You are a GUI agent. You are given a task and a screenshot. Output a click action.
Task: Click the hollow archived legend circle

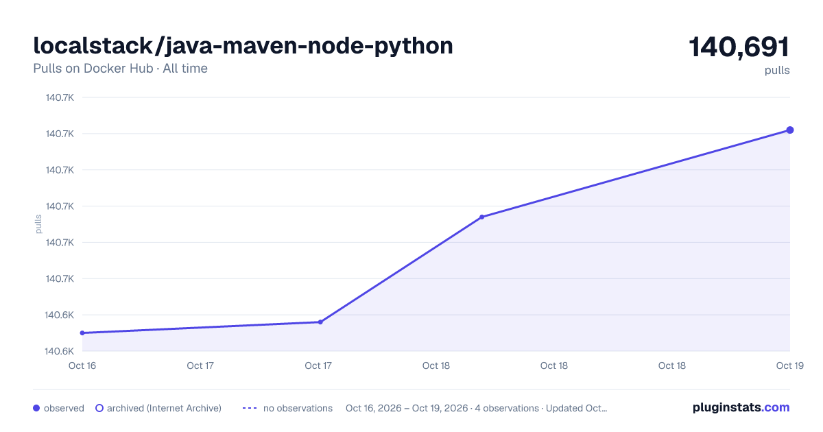[99, 408]
